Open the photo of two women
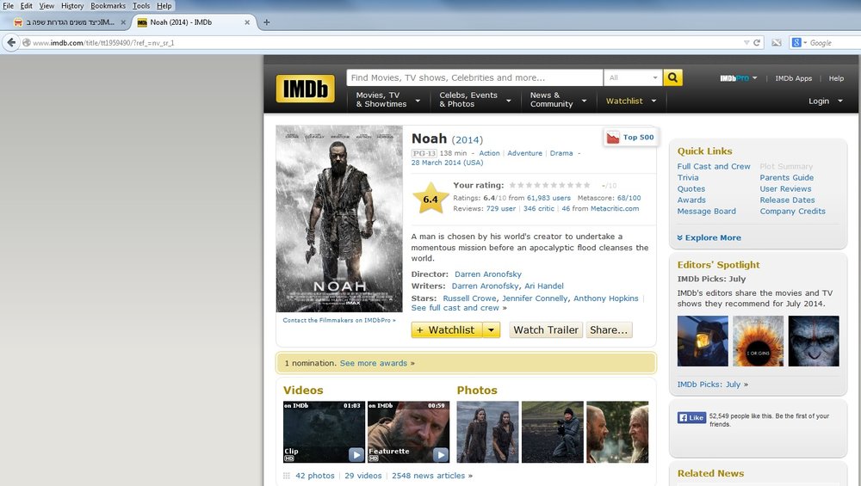The image size is (861, 486). point(487,432)
